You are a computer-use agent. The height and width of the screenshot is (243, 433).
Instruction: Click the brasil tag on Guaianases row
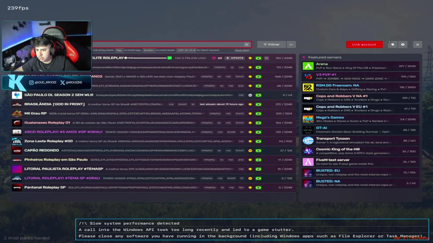[x=240, y=123]
